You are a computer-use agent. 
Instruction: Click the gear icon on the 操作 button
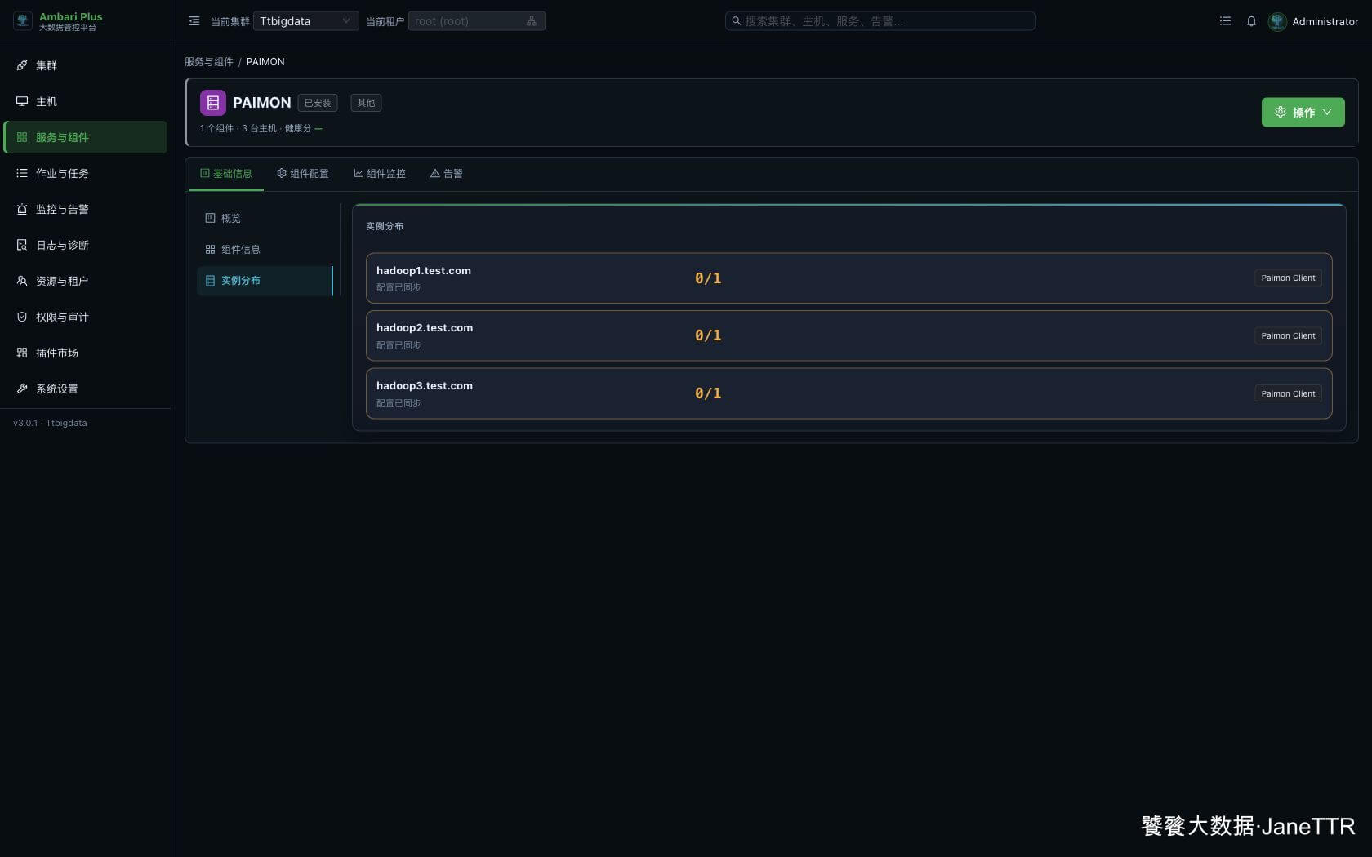point(1281,113)
